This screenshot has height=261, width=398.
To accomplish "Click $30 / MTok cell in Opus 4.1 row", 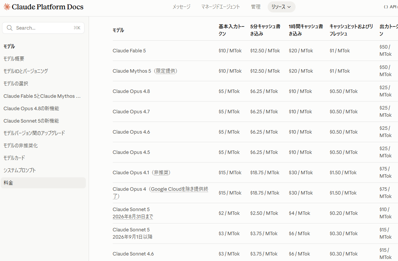I will click(x=301, y=173).
